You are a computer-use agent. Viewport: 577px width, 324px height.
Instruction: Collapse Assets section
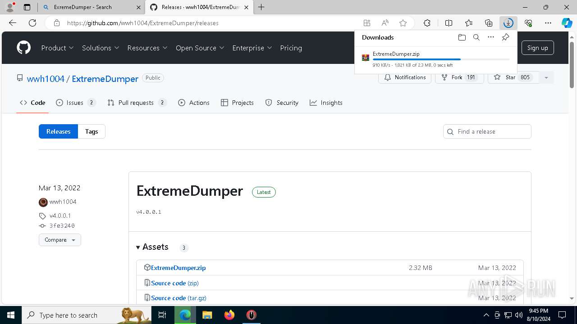click(152, 247)
